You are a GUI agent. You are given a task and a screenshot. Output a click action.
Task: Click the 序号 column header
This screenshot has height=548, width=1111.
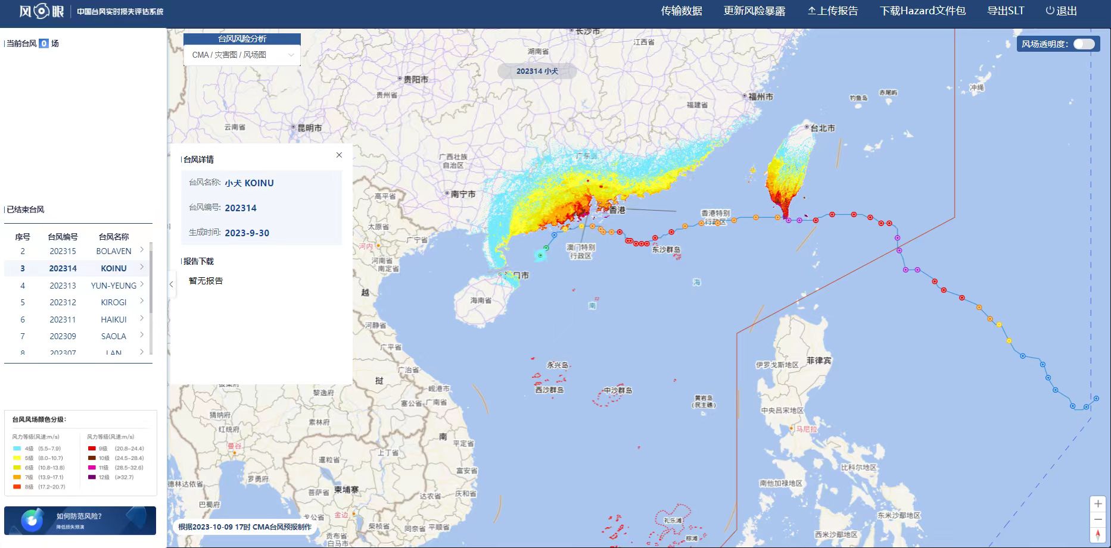point(23,237)
